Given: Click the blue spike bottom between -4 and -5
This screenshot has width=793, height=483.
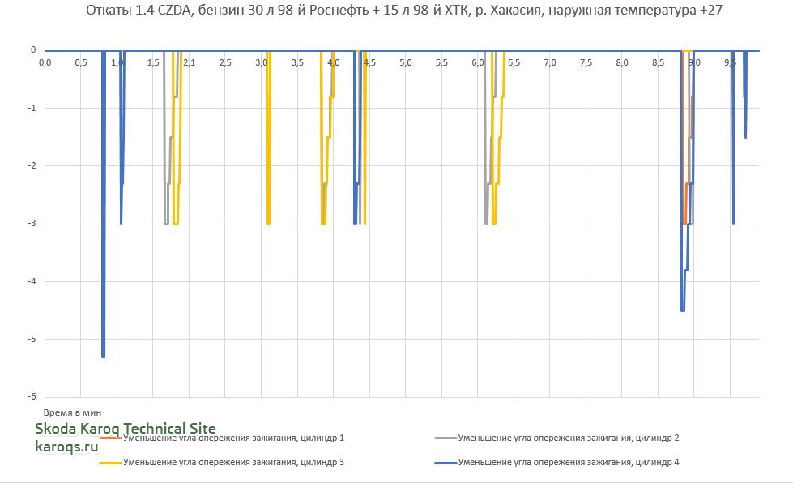Looking at the screenshot, I should [x=683, y=309].
